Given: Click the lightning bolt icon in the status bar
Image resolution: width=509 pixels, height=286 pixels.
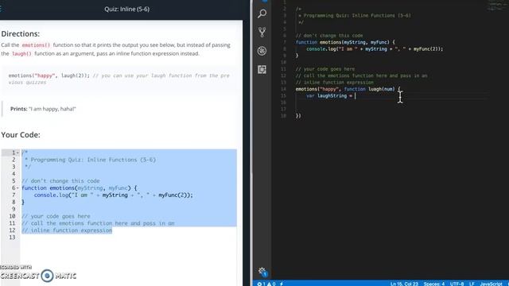Looking at the screenshot, I should click(282, 284).
